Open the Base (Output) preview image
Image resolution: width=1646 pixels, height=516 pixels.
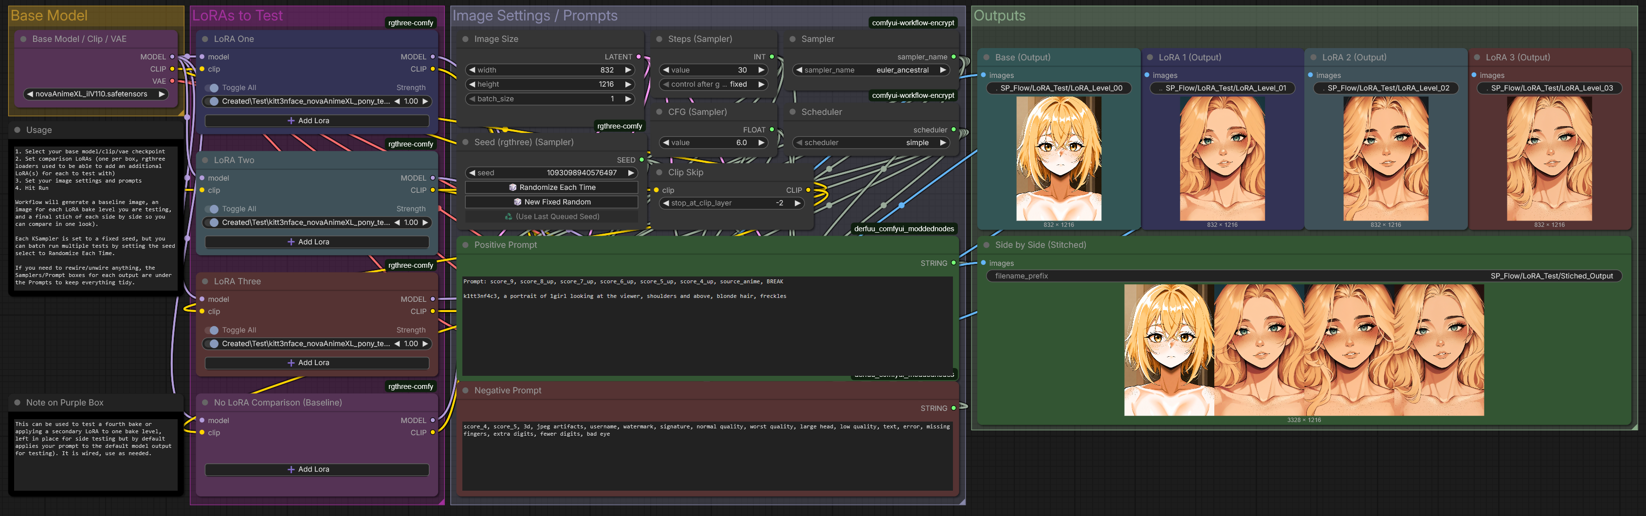(x=1059, y=159)
